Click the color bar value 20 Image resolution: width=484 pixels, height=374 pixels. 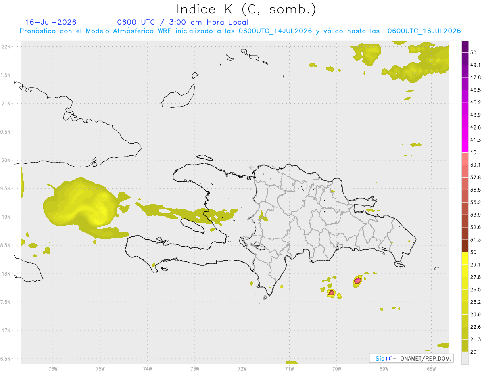(x=474, y=352)
